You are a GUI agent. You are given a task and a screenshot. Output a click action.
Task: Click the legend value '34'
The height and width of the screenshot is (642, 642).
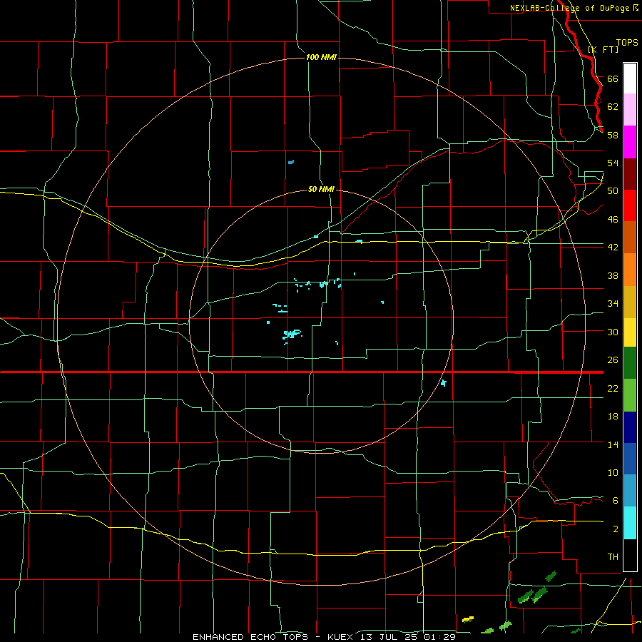(x=613, y=304)
